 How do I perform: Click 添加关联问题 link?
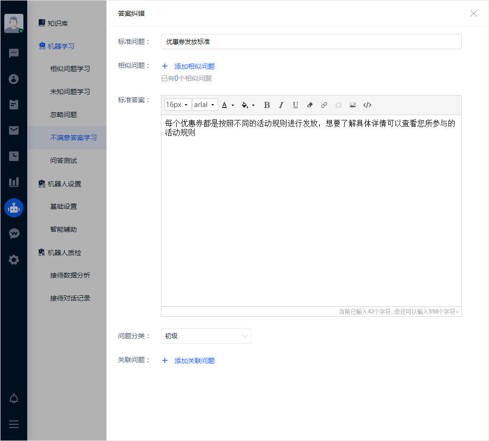[194, 361]
